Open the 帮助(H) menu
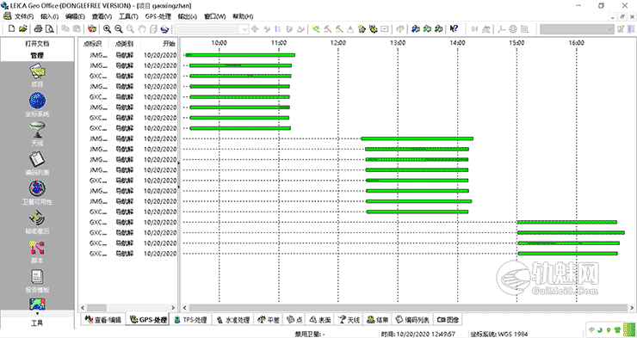Screen dimensions: 637x338 coord(243,16)
